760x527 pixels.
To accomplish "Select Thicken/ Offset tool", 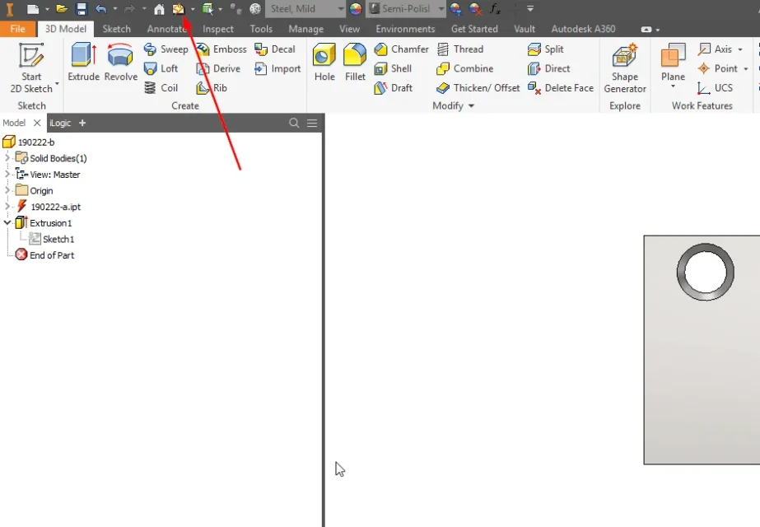I will coord(478,88).
